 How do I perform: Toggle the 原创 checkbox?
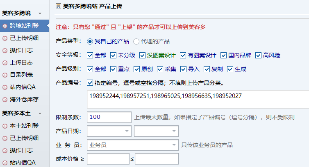tap(136, 69)
